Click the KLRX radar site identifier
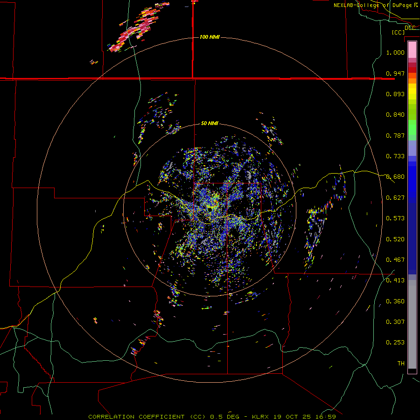This screenshot has height=420, width=420. [x=261, y=417]
